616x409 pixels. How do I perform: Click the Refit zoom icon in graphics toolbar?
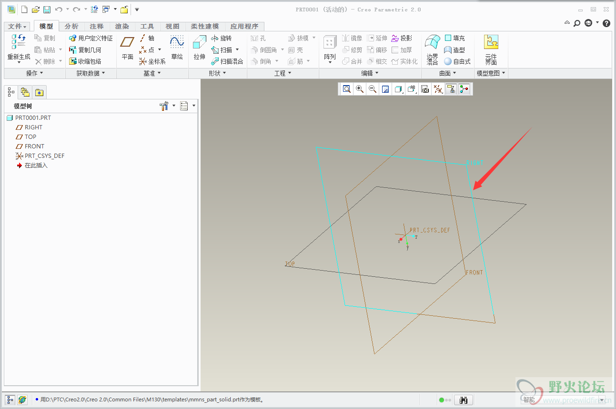[346, 89]
